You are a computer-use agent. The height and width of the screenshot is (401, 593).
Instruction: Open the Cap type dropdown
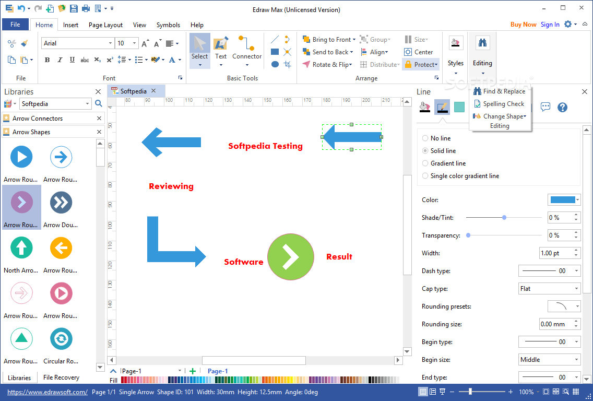[549, 289]
